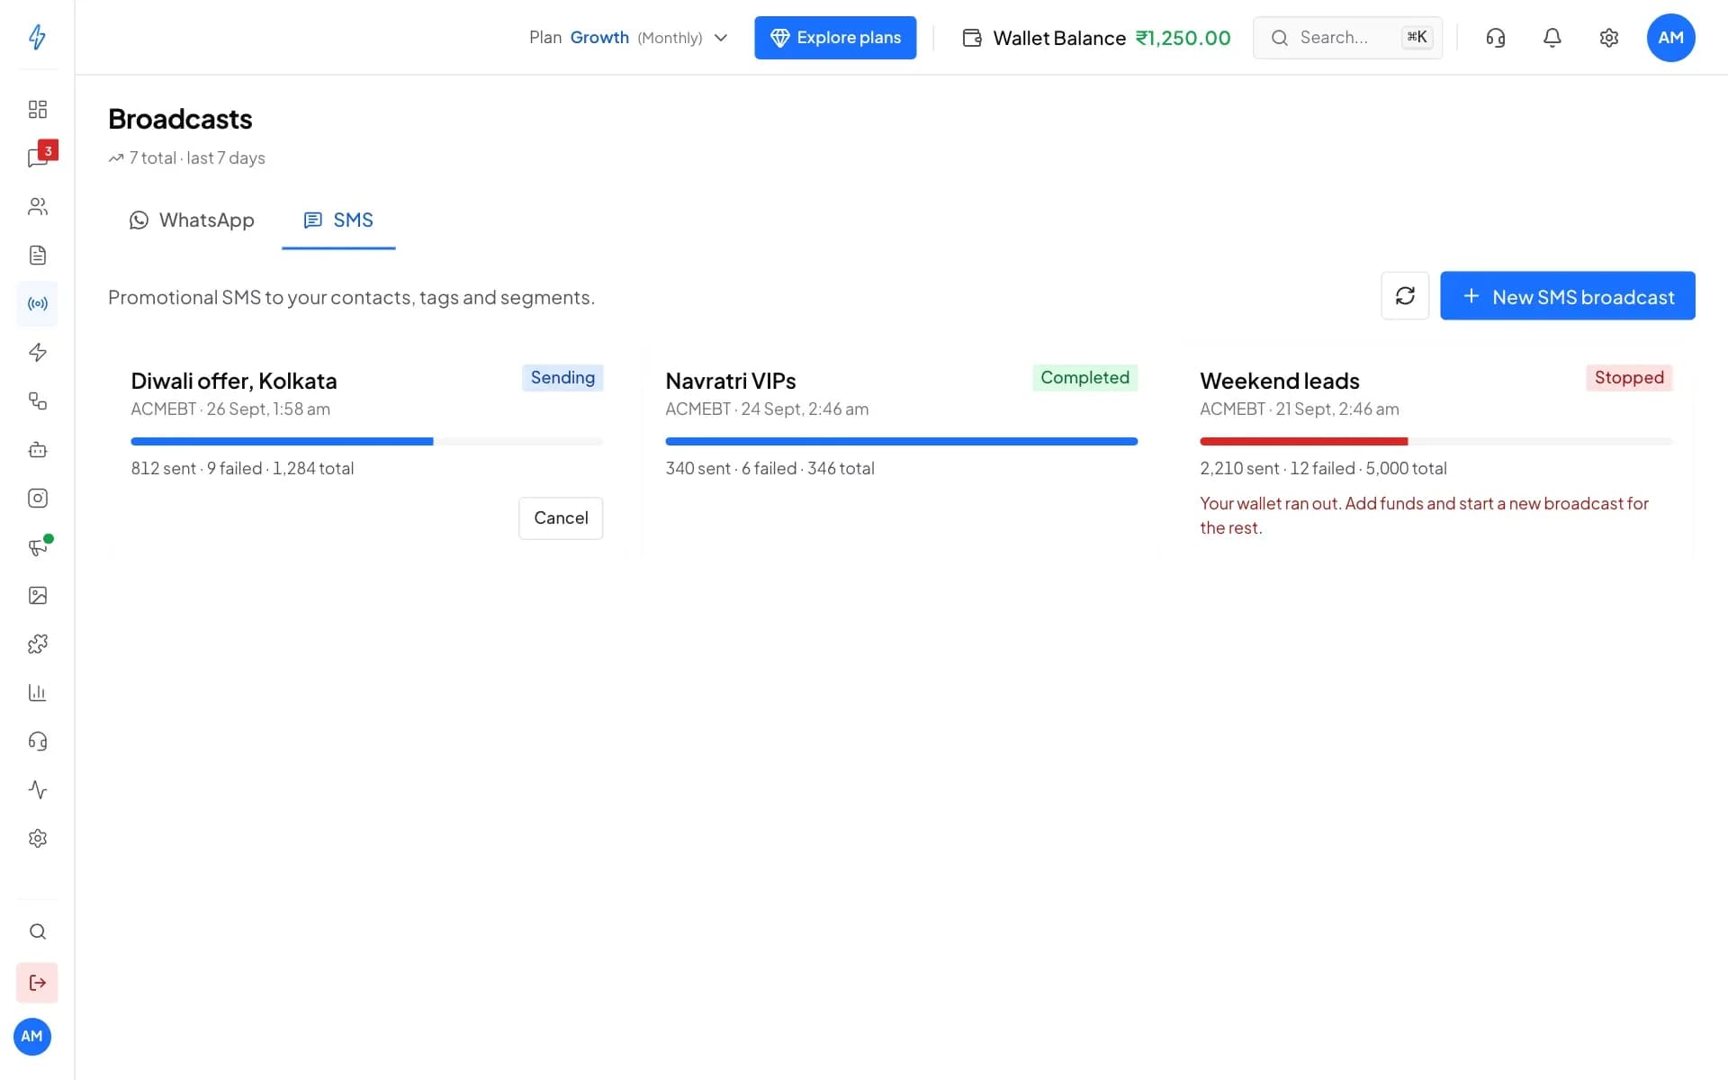Open the megaphone campaigns icon in sidebar
This screenshot has height=1080, width=1728.
(37, 547)
